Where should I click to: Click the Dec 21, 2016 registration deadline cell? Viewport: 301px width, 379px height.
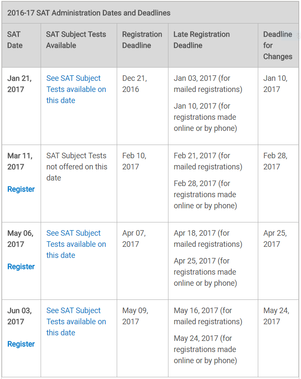[x=135, y=84]
